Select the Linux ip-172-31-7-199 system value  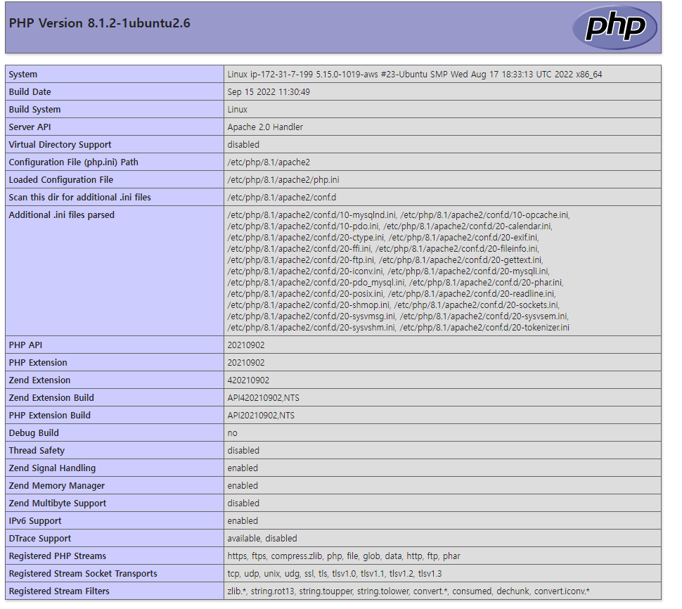click(415, 75)
